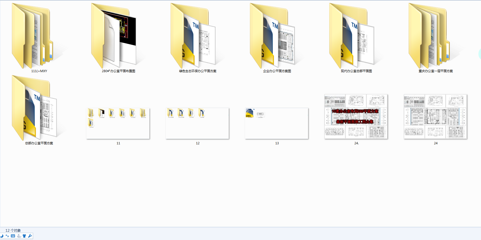Select the 280㎡办公室平面布置图 folder icon
The width and height of the screenshot is (481, 240).
point(114,36)
